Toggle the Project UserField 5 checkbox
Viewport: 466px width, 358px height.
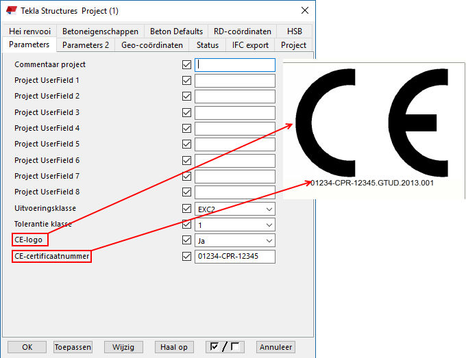click(x=186, y=144)
